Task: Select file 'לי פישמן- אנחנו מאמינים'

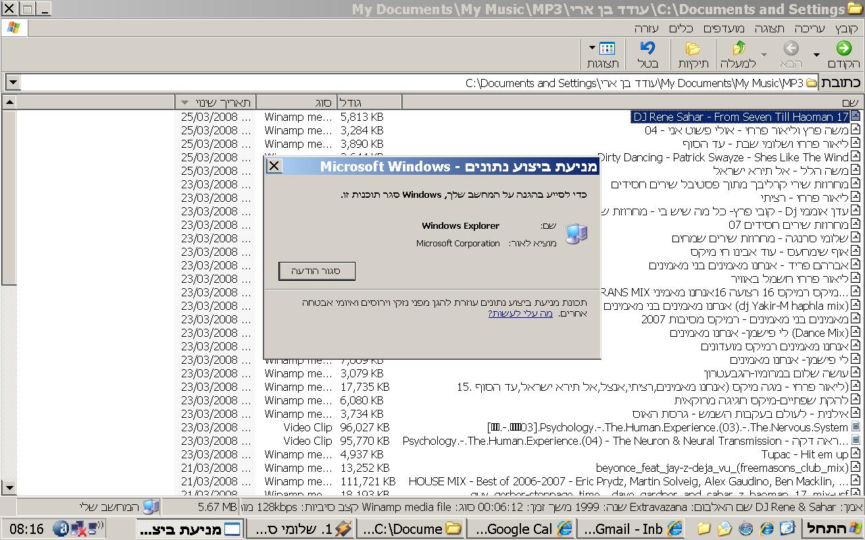Action: [789, 360]
